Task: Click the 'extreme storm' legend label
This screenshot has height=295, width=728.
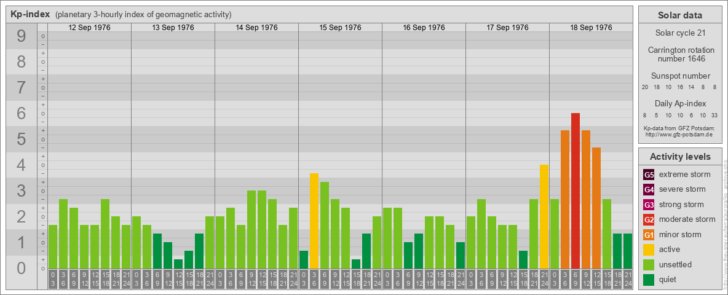Action: [685, 175]
